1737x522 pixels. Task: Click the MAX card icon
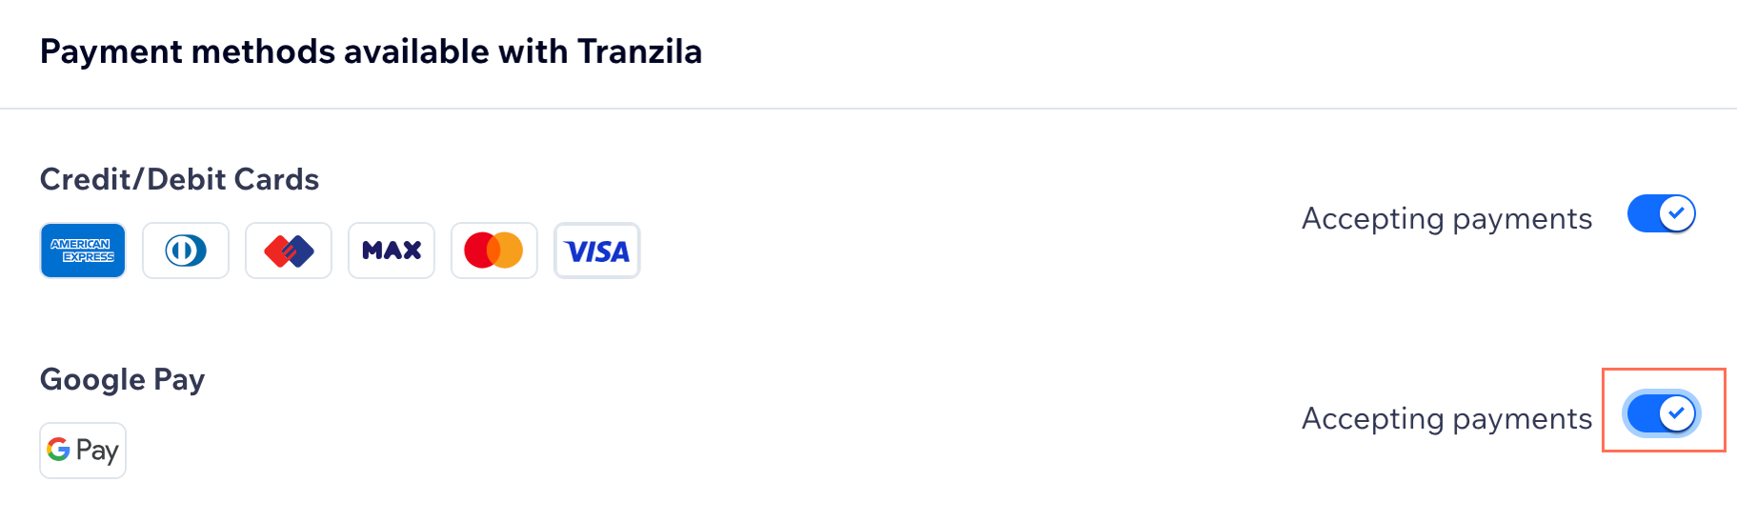[x=392, y=251]
